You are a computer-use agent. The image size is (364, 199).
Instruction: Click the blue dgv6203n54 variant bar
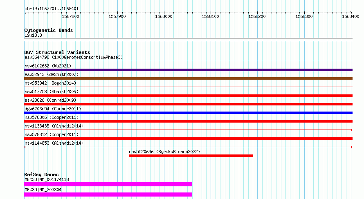click(188, 113)
